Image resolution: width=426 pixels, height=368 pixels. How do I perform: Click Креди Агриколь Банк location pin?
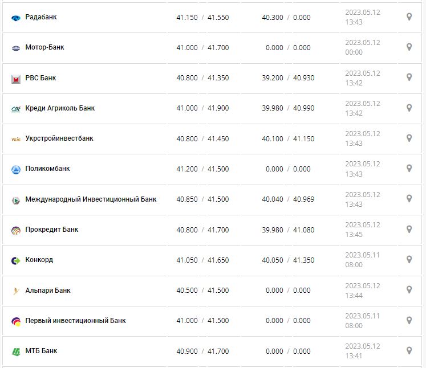pos(409,108)
